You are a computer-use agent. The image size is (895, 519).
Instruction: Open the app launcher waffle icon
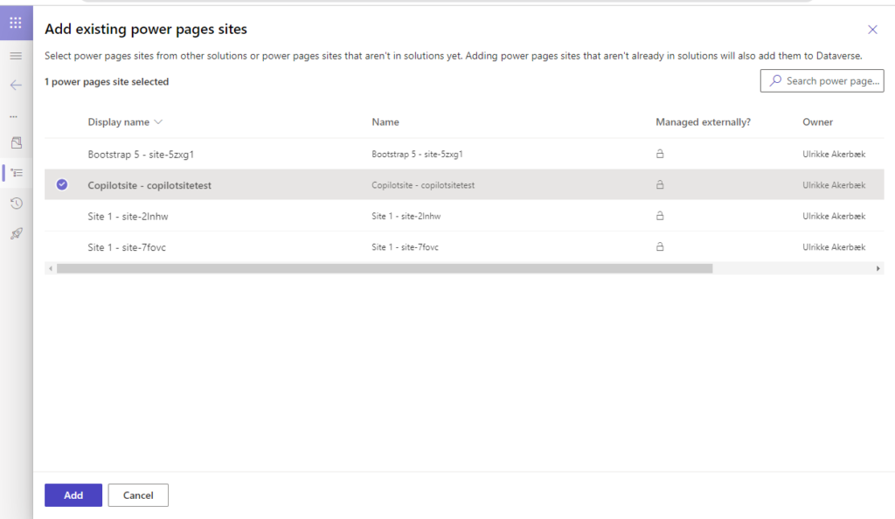click(16, 23)
